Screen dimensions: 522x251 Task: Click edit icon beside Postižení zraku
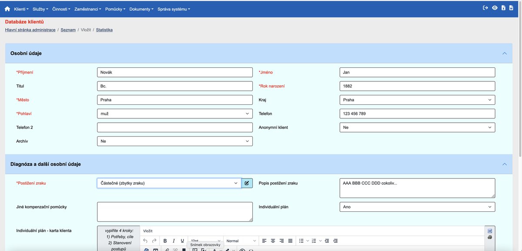click(x=247, y=183)
